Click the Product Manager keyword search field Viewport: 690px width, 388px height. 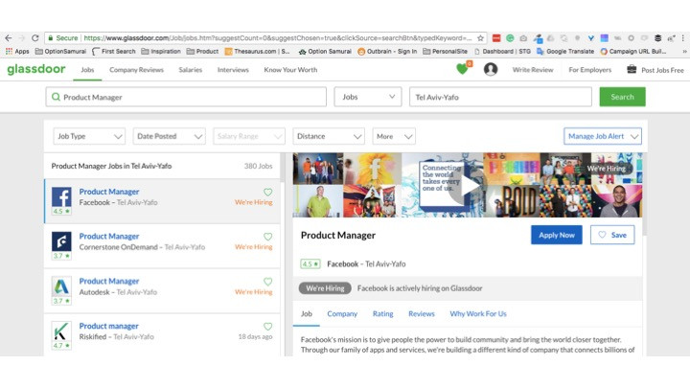[186, 97]
